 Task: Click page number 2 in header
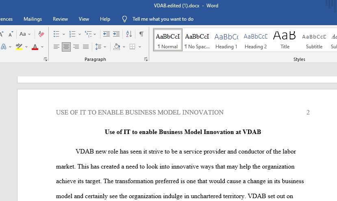[x=308, y=112]
